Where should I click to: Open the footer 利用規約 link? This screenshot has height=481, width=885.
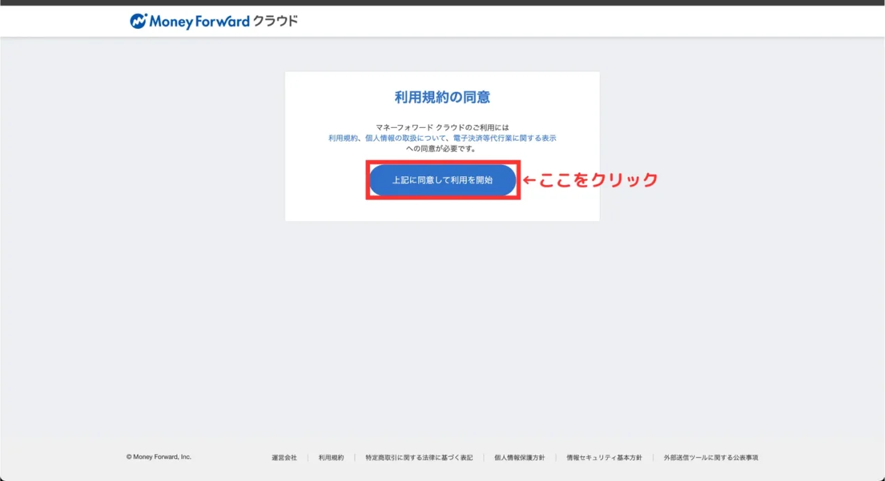[x=331, y=458]
